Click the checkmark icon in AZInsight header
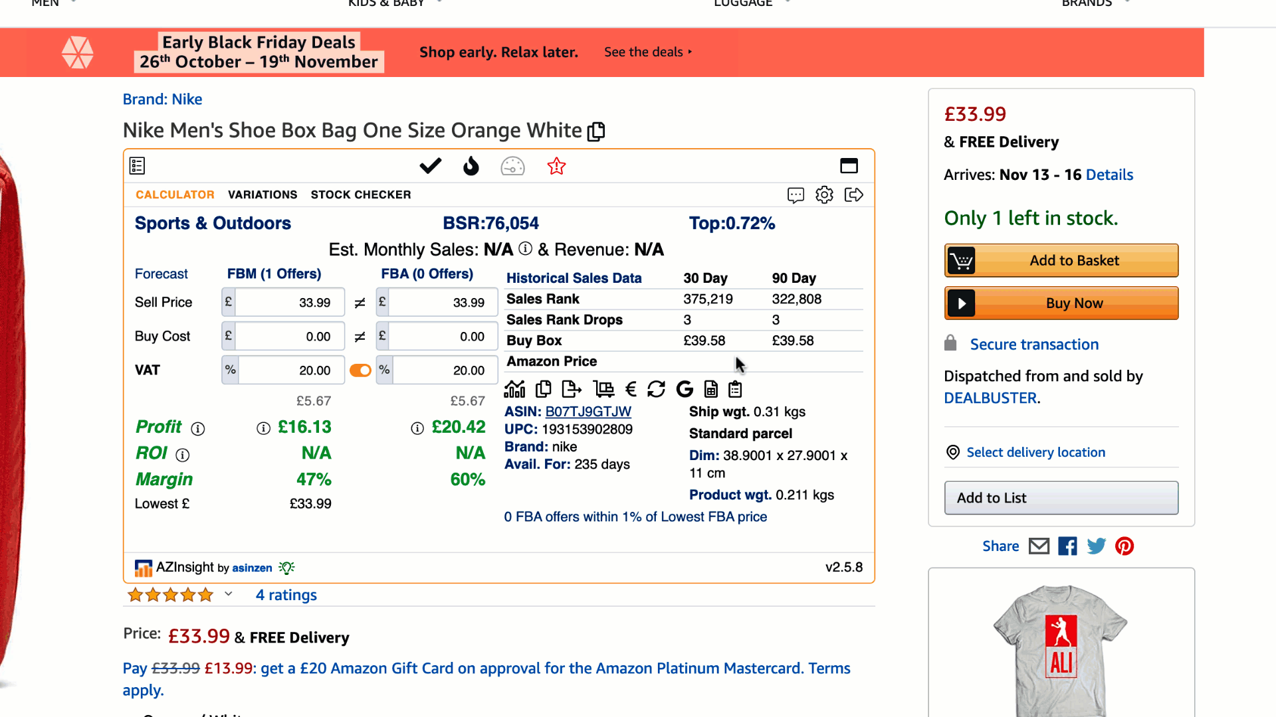This screenshot has height=717, width=1276. pyautogui.click(x=430, y=166)
